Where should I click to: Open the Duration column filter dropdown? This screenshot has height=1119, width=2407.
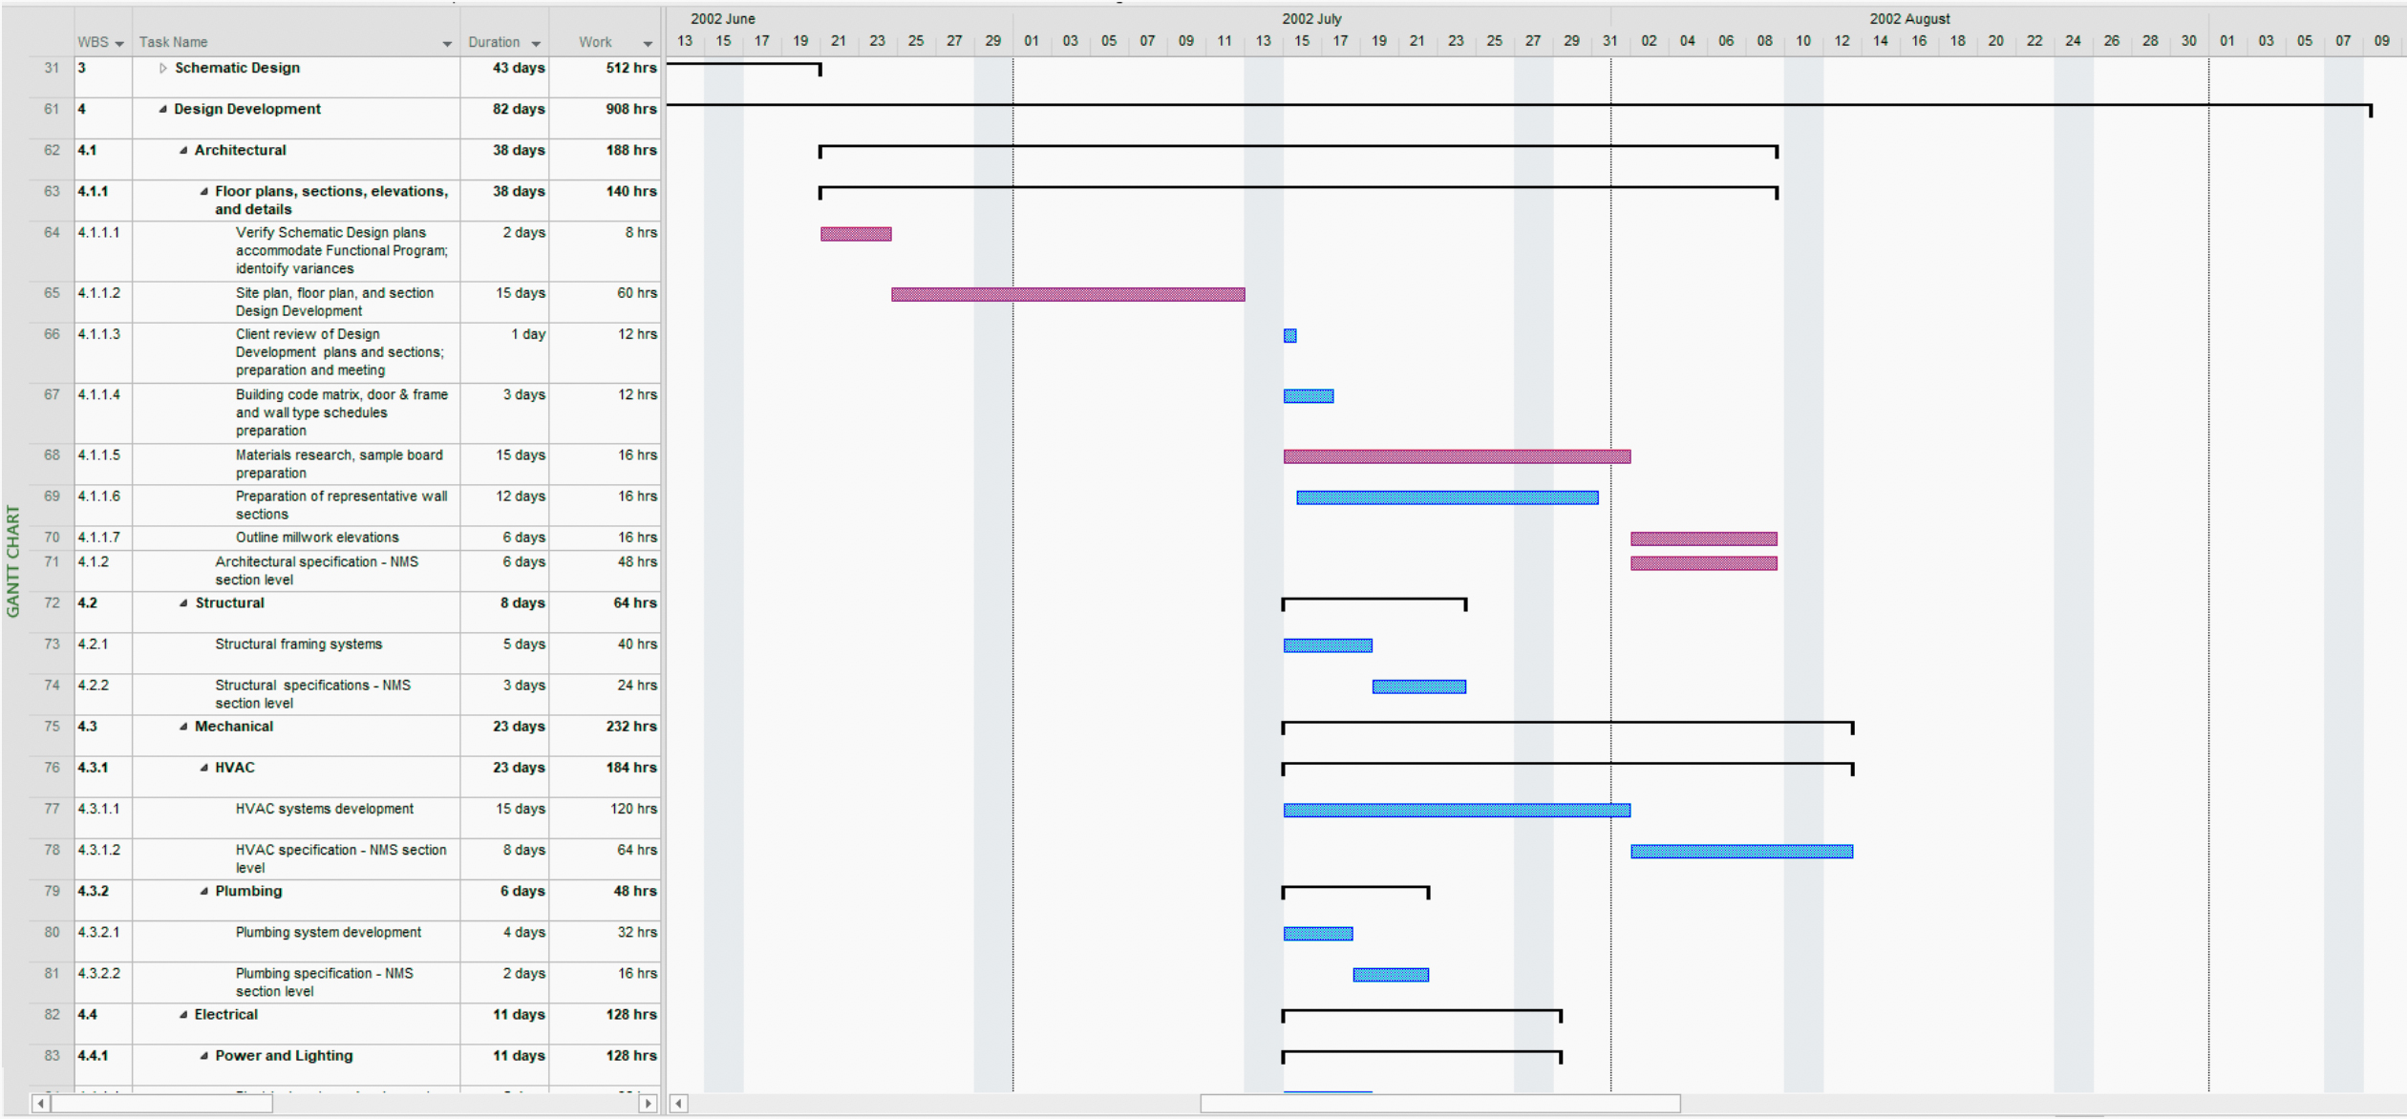click(x=536, y=43)
